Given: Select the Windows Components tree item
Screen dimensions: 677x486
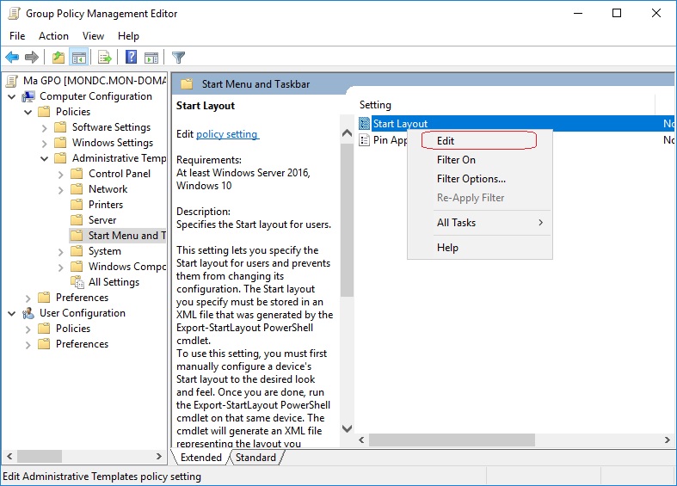Looking at the screenshot, I should [x=127, y=267].
